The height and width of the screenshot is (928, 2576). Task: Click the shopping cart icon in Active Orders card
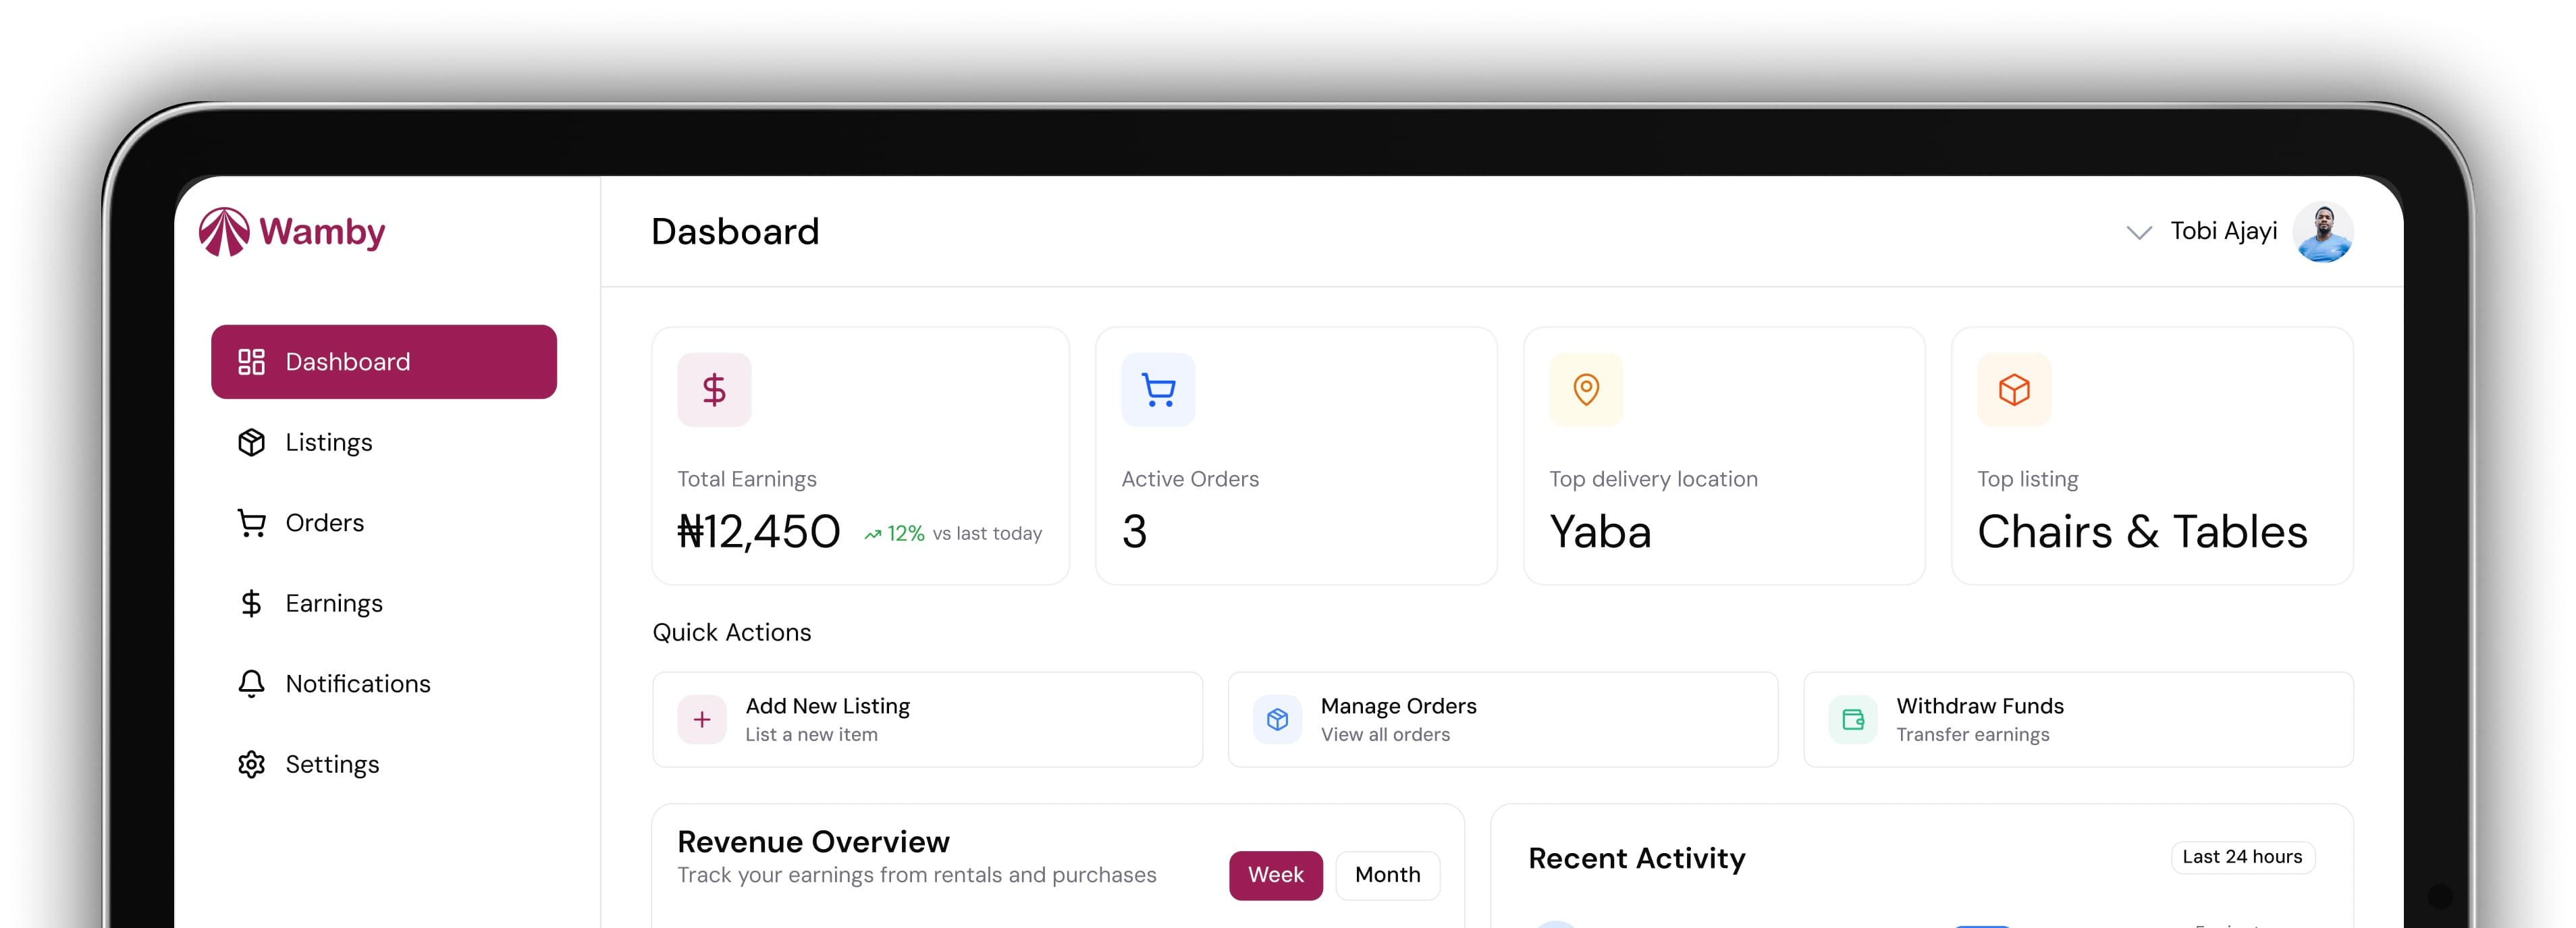tap(1158, 390)
